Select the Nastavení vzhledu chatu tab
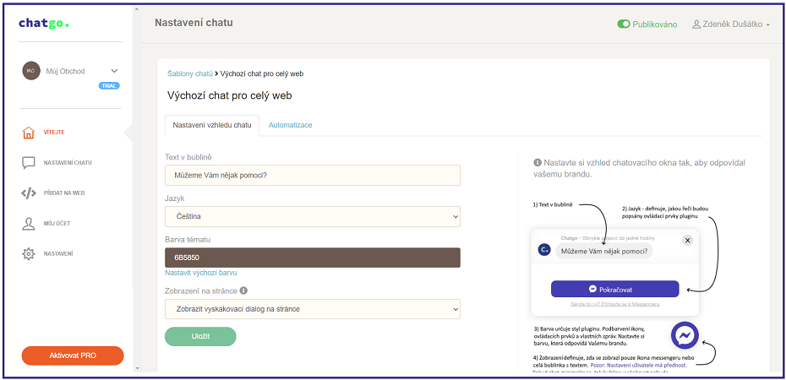The image size is (786, 380). [212, 125]
